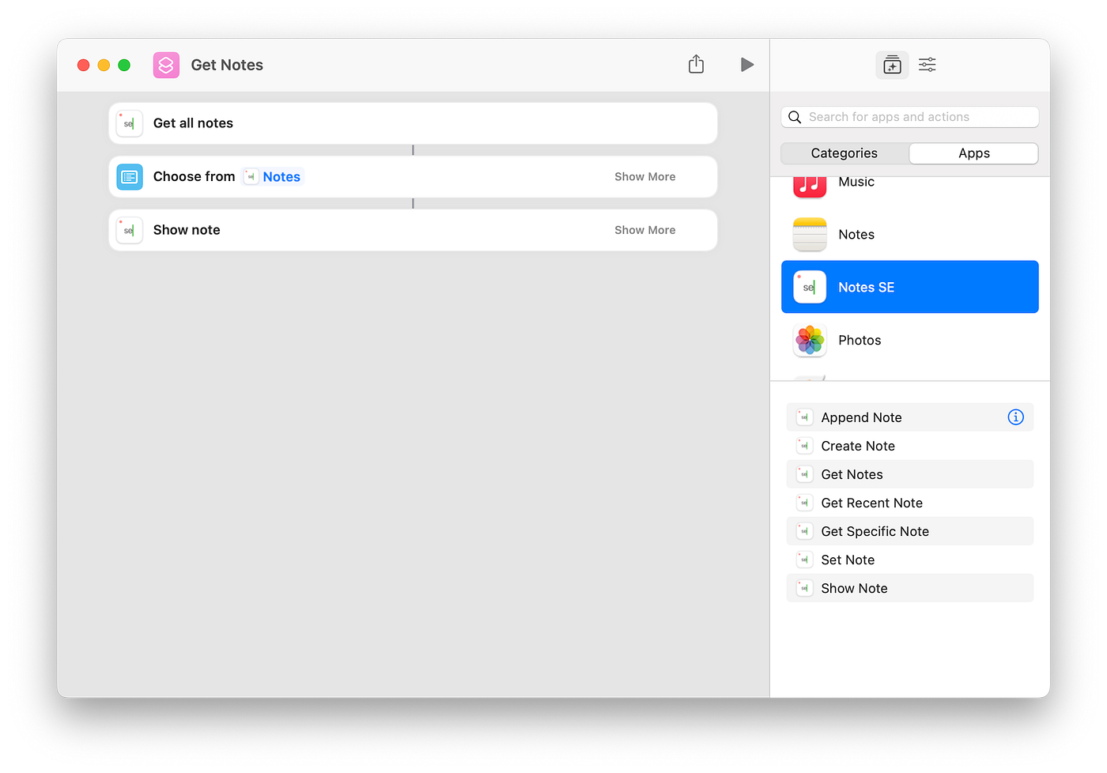Click the Get Notes shortcut title
Screen dimensions: 1107x773
[x=227, y=65]
